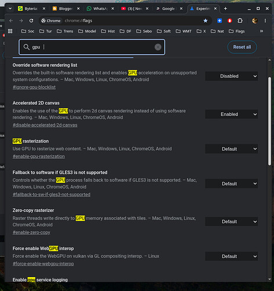Show more bookmarks with double chevron

[261, 31]
